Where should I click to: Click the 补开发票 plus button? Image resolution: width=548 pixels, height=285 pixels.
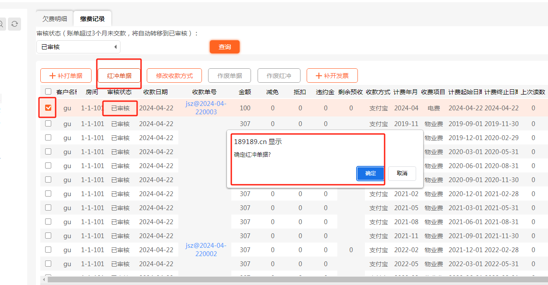tap(332, 76)
